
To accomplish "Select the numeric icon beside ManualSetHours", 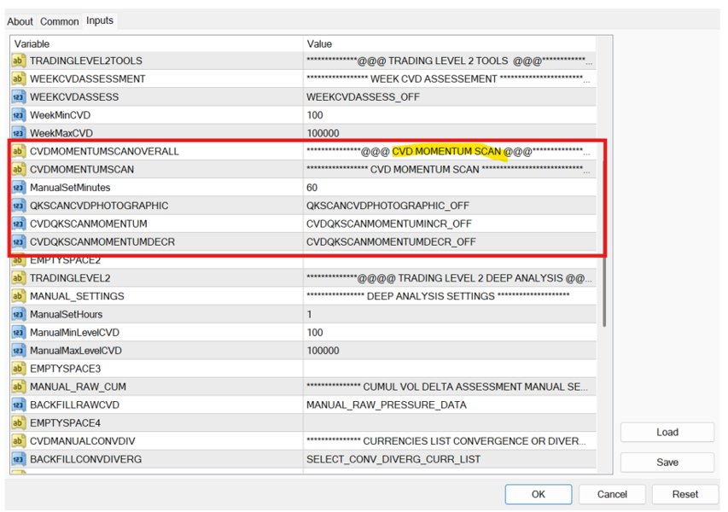I will [x=18, y=314].
